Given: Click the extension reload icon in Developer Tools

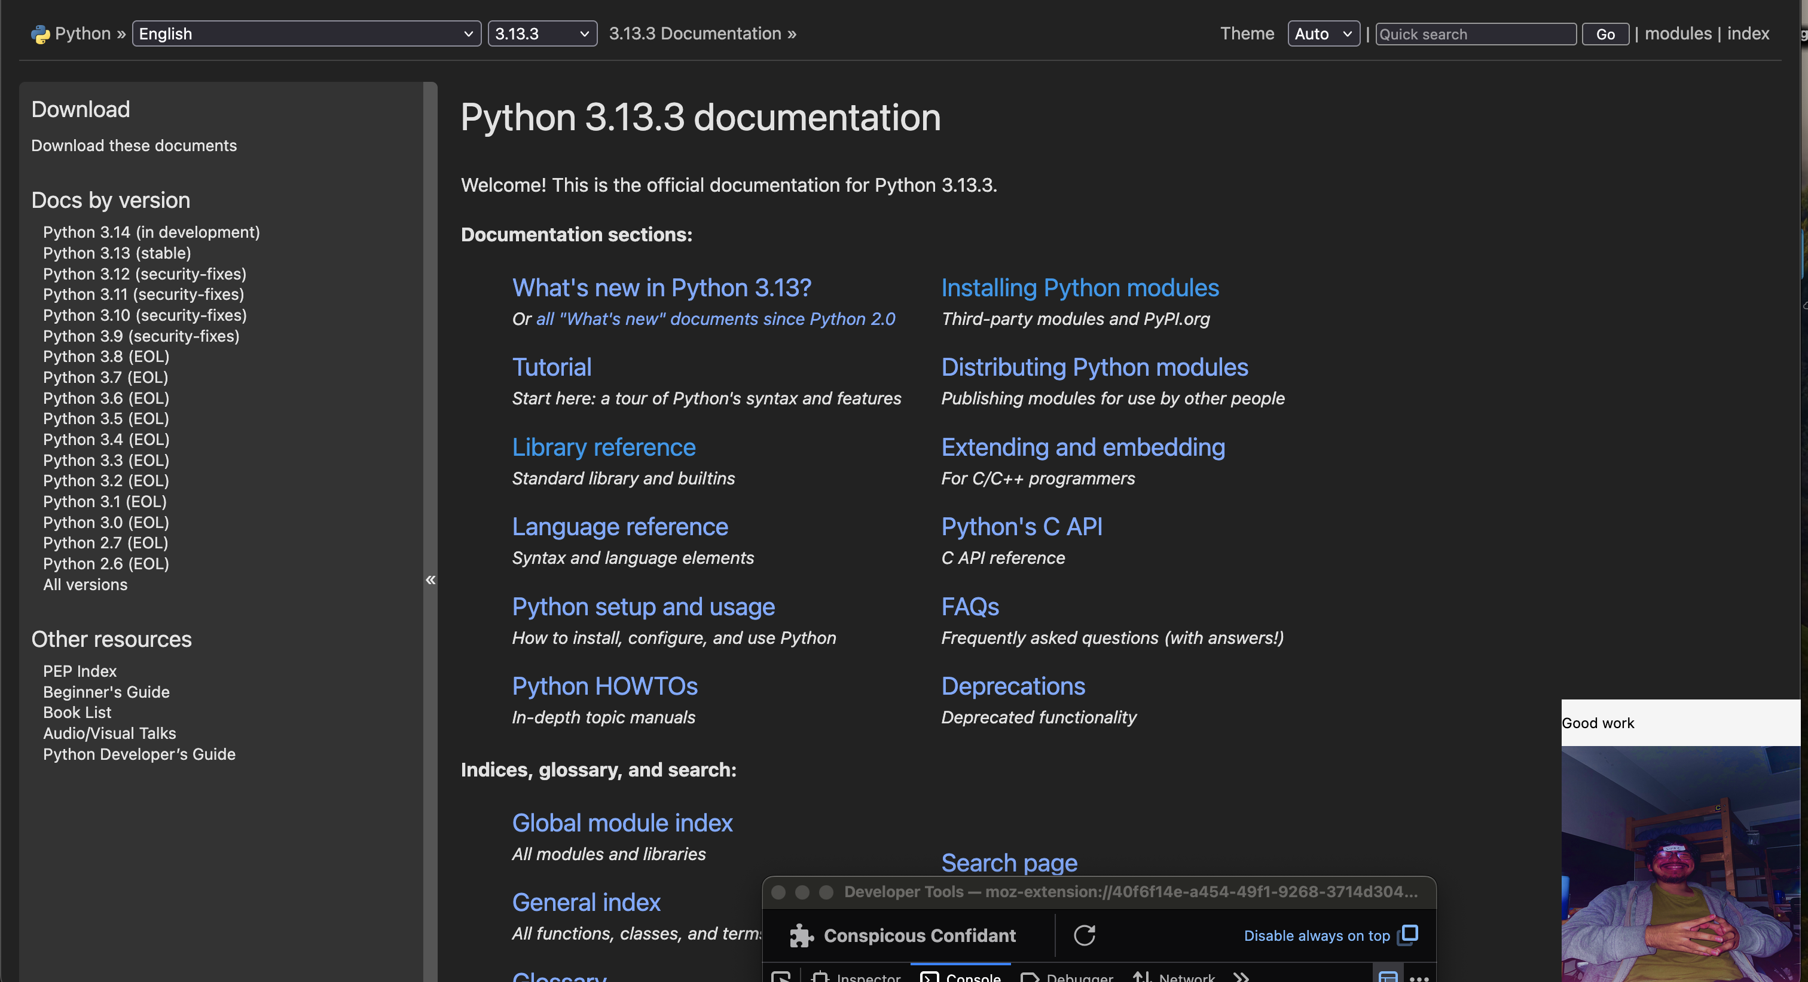Looking at the screenshot, I should [1084, 935].
